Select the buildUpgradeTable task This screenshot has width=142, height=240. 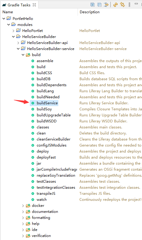coord(54,115)
